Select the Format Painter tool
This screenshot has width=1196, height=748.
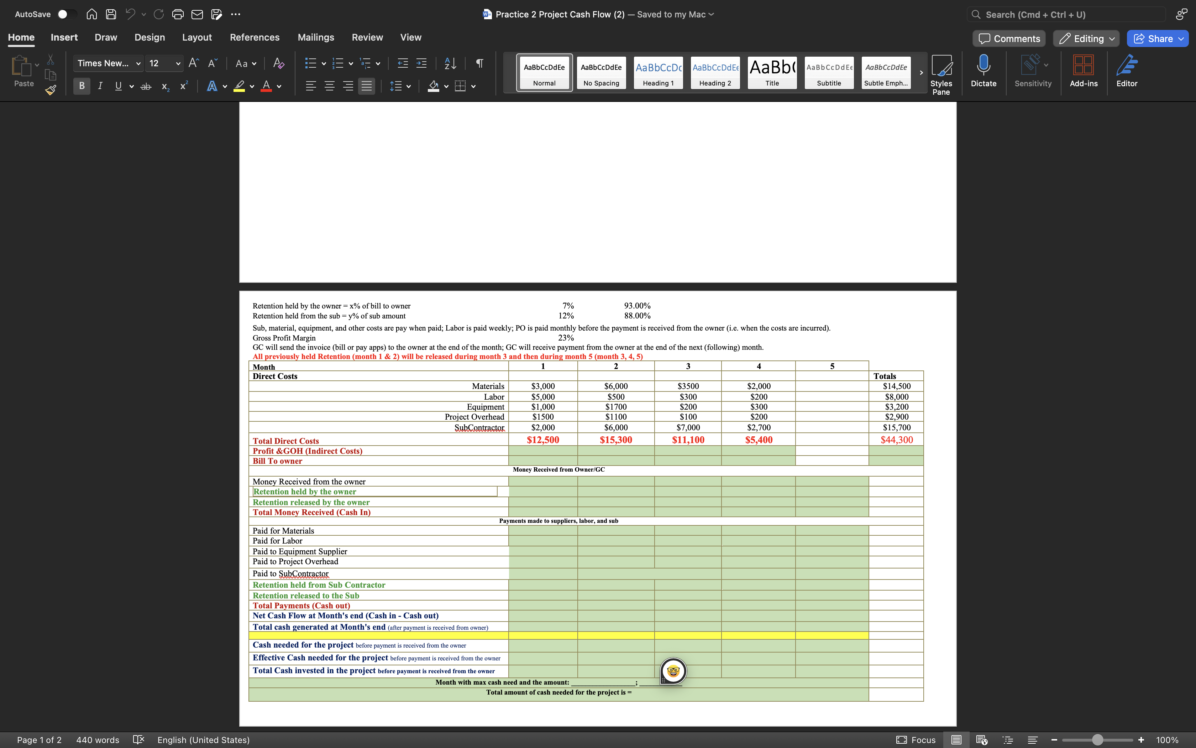tap(50, 90)
